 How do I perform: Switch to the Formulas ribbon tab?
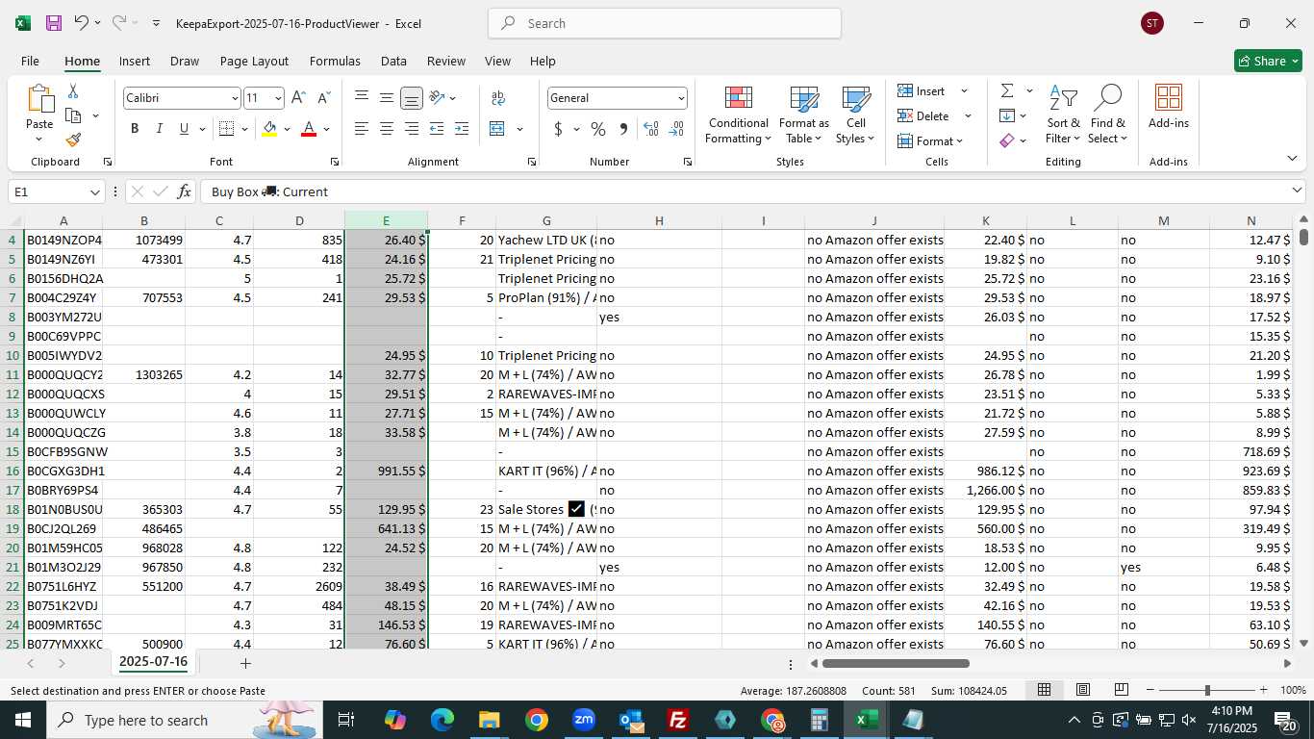pyautogui.click(x=335, y=61)
